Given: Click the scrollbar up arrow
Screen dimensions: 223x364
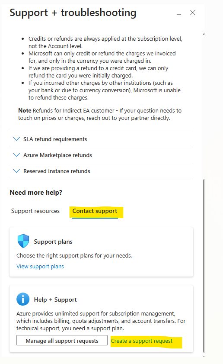Looking at the screenshot, I should (204, 34).
